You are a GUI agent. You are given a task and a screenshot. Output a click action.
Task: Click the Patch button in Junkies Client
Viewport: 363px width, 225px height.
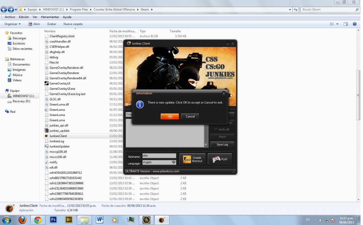click(222, 137)
